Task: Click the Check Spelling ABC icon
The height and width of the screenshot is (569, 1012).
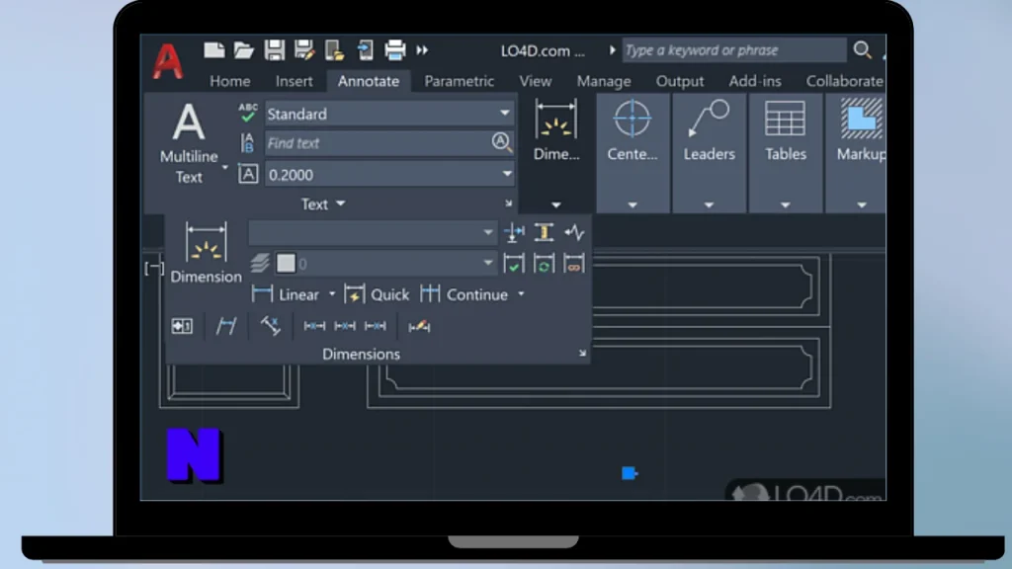Action: click(248, 113)
